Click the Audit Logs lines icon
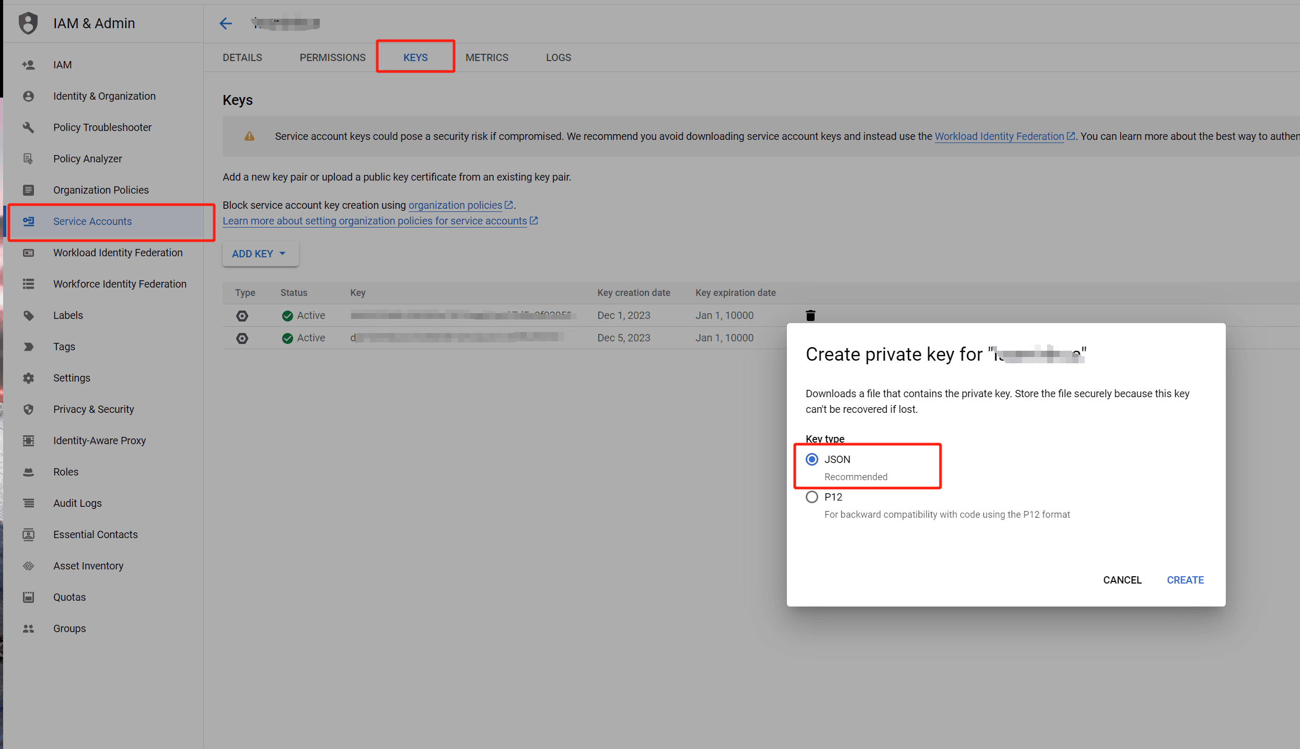The image size is (1300, 749). (29, 503)
